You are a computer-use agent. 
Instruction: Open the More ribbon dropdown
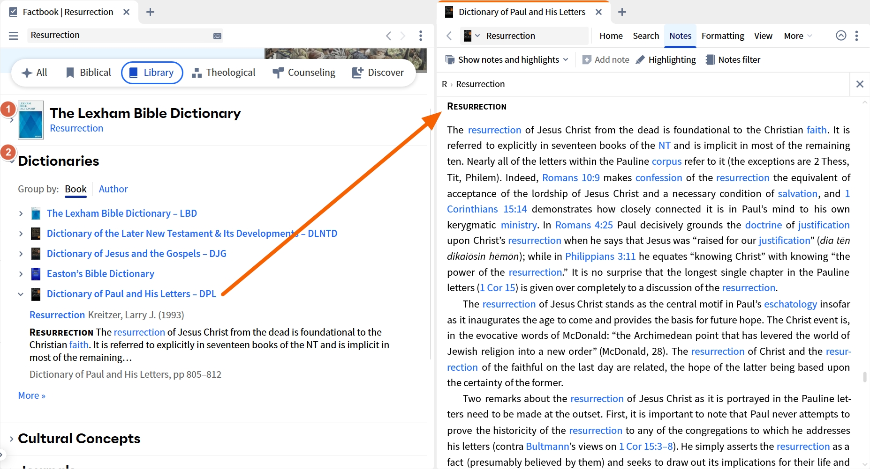pos(797,36)
